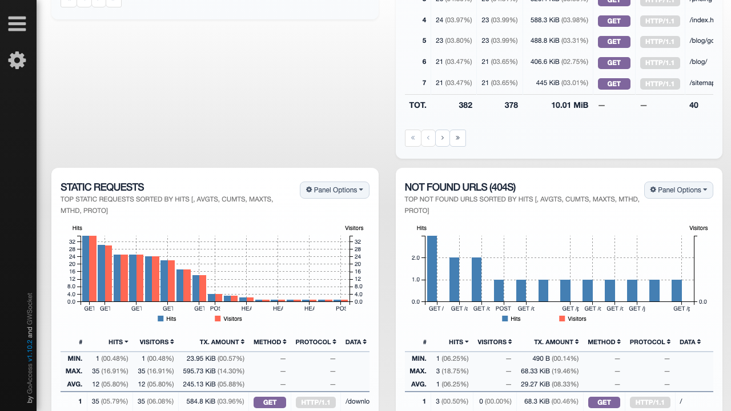Viewport: 731px width, 411px height.
Task: Toggle Hits legend in Static Requests chart
Action: pos(167,319)
